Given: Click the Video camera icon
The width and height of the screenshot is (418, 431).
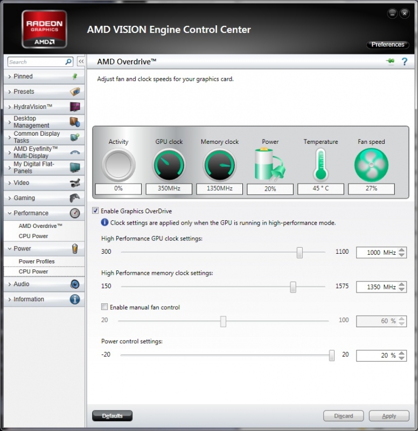Looking at the screenshot, I should (x=75, y=183).
